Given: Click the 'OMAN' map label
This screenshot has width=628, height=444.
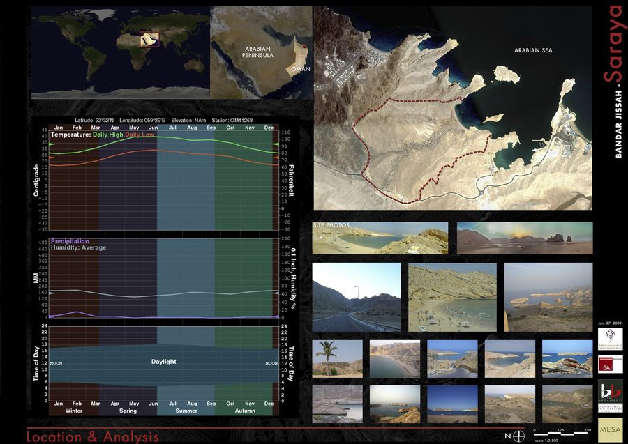Looking at the screenshot, I should click(300, 69).
